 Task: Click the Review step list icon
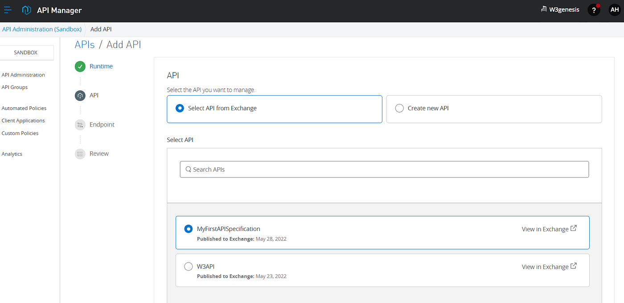tap(80, 154)
